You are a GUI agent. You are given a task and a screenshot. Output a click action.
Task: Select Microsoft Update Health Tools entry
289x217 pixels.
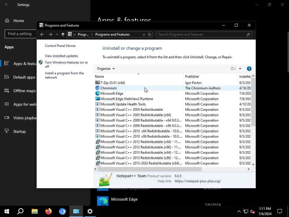123,104
